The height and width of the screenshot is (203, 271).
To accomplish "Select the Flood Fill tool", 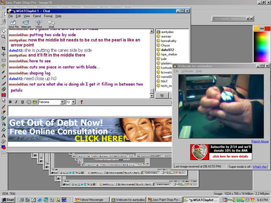I will pyautogui.click(x=3, y=130).
